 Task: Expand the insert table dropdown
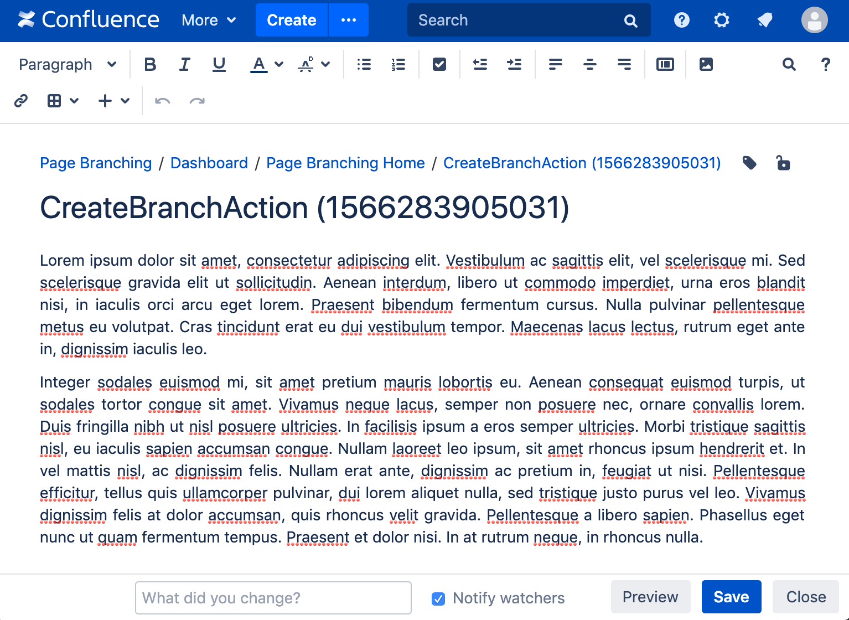click(x=74, y=101)
